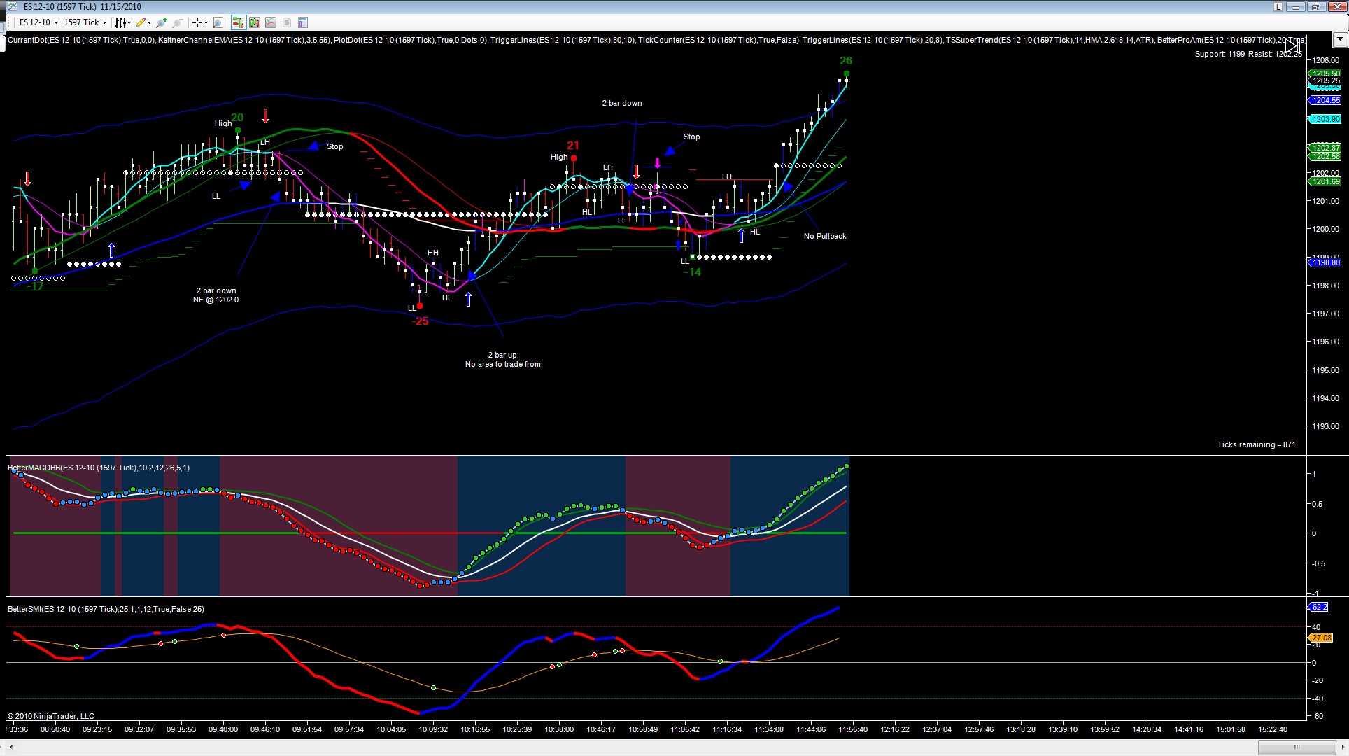
Task: Open the 1597 Tick interval dropdown
Action: point(85,22)
